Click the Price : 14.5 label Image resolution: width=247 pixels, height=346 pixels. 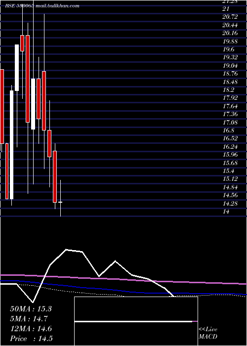31,339
